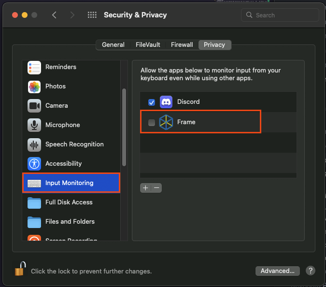Viewport: 326px width, 287px height.
Task: Select the Microphone icon
Action: click(34, 125)
